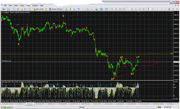Select the Equidistant Channel tool
Screen dimensions: 180x109
click(x=169, y=9)
